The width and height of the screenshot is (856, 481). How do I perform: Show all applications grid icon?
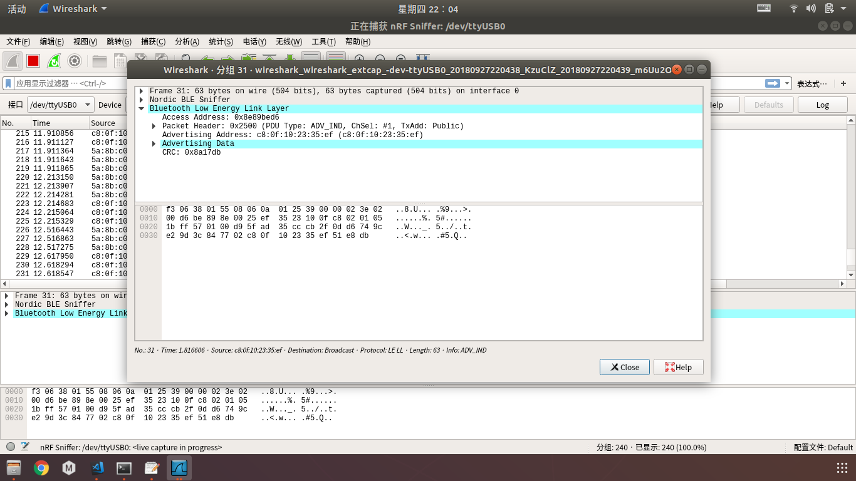(842, 468)
